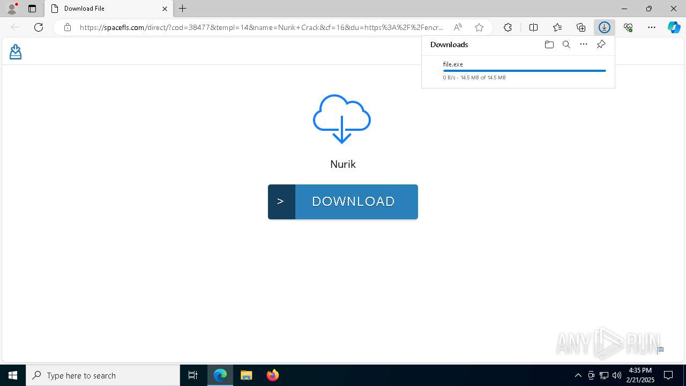686x386 pixels.
Task: Open the notification center
Action: point(668,375)
